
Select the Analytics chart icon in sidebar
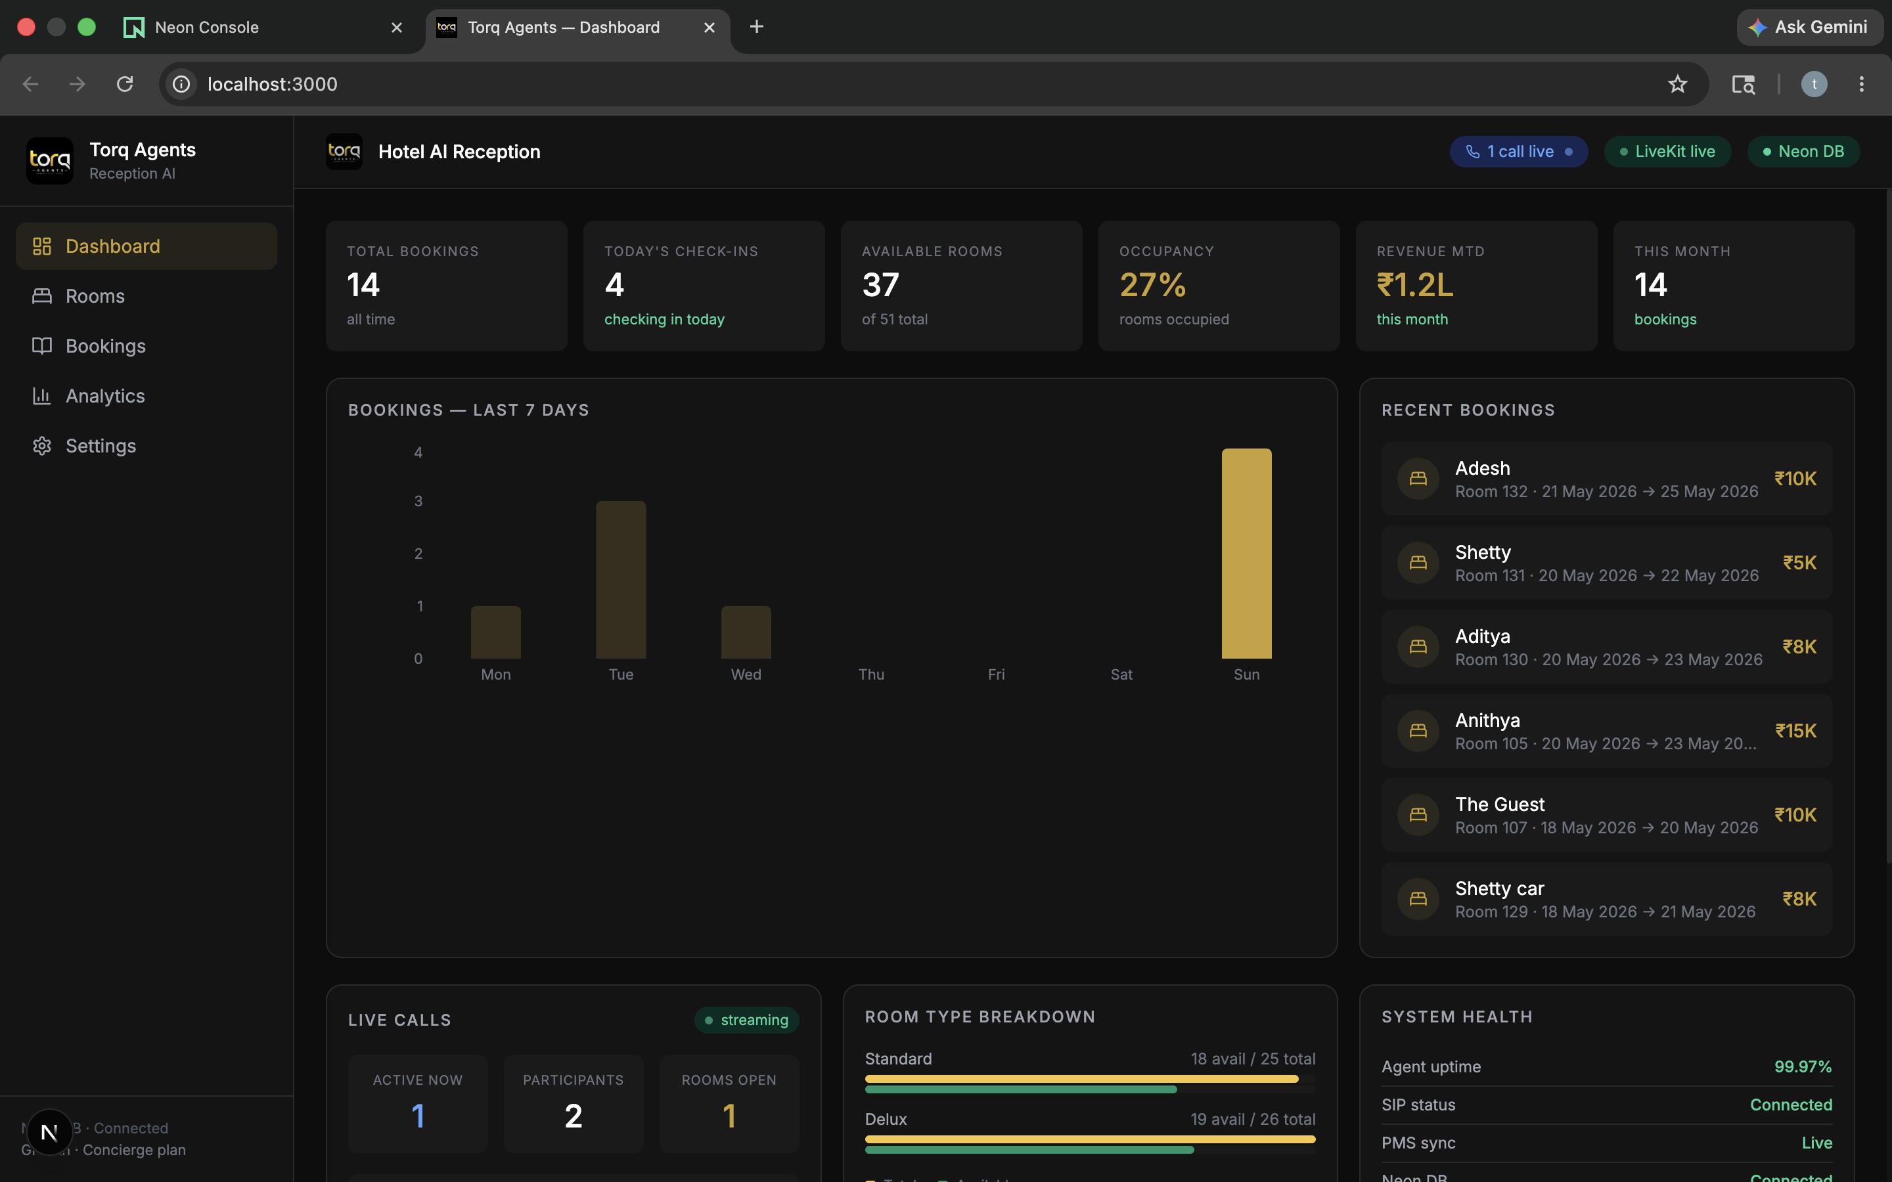[x=41, y=397]
